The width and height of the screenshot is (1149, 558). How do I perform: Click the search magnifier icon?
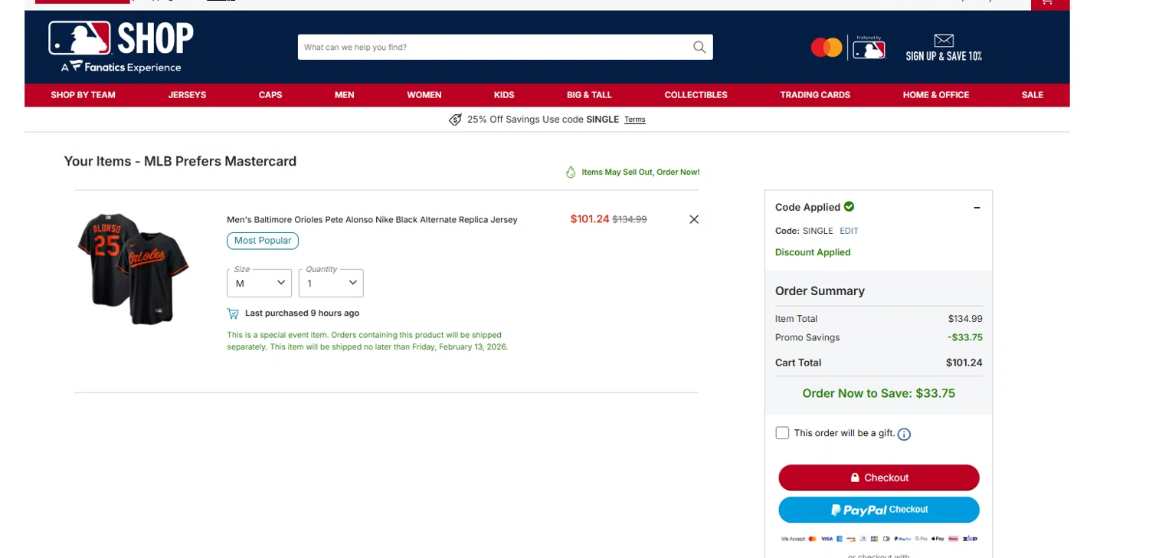(699, 47)
